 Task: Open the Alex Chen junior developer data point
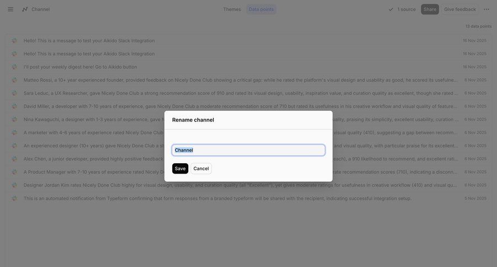point(248,159)
